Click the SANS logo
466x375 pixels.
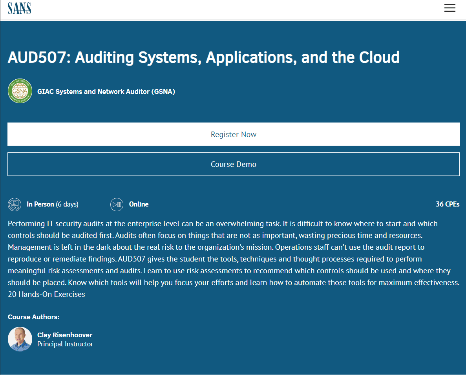click(19, 8)
